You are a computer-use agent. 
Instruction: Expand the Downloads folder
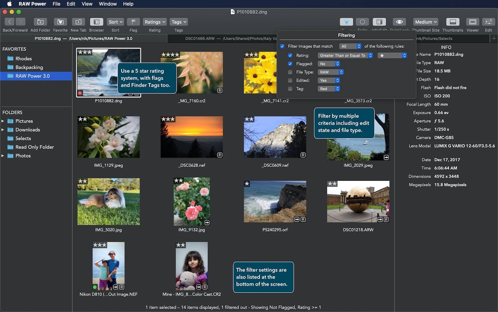click(3, 130)
